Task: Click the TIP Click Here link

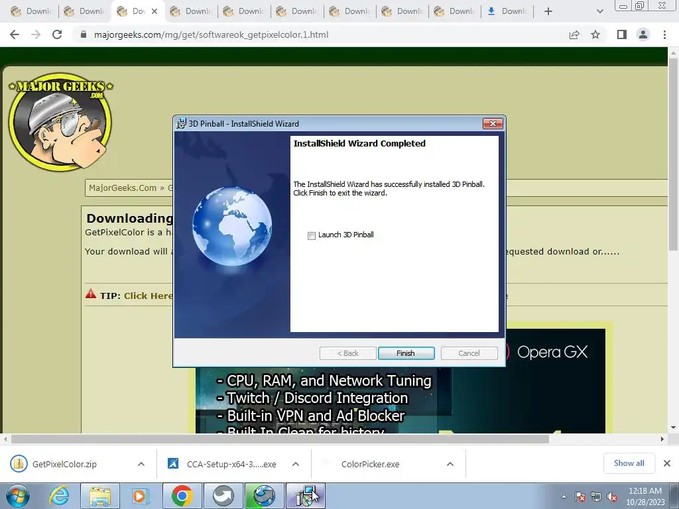Action: coord(148,296)
